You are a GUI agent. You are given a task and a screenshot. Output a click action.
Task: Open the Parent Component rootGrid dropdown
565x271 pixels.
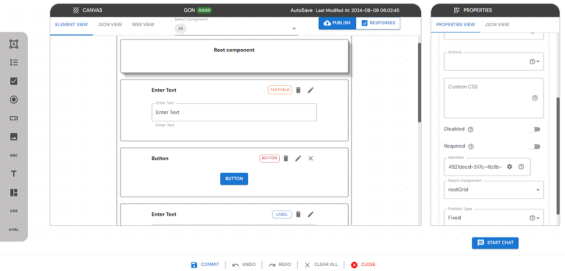(x=537, y=190)
